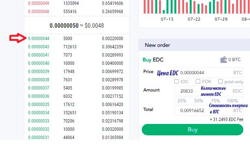Select the bid at 0.00000035
The height and width of the screenshot is (145, 250).
pyautogui.click(x=39, y=105)
